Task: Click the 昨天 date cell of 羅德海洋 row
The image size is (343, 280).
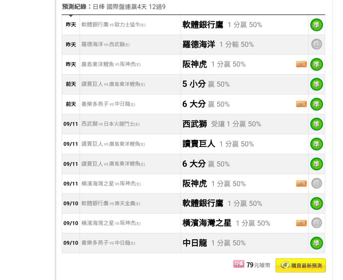Action: pos(71,45)
